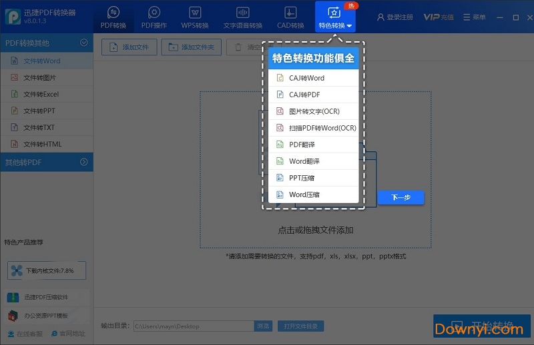The width and height of the screenshot is (534, 345).
Task: Choose Word压缩 from feature menu
Action: click(x=313, y=194)
